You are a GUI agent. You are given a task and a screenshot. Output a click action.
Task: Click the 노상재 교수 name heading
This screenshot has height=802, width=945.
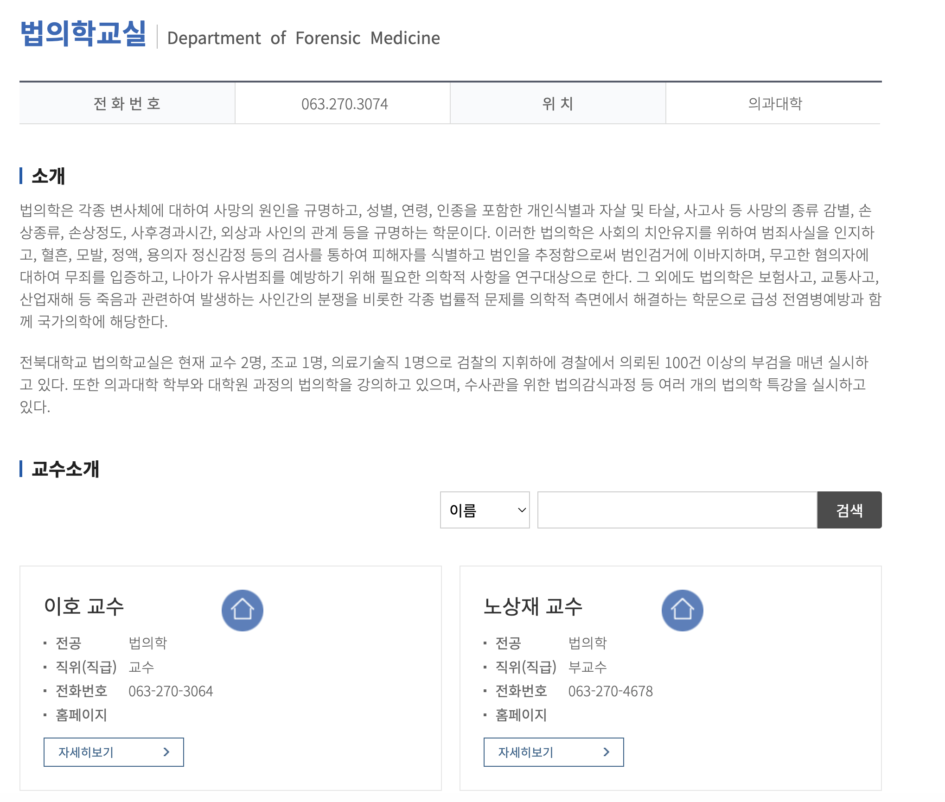point(533,606)
